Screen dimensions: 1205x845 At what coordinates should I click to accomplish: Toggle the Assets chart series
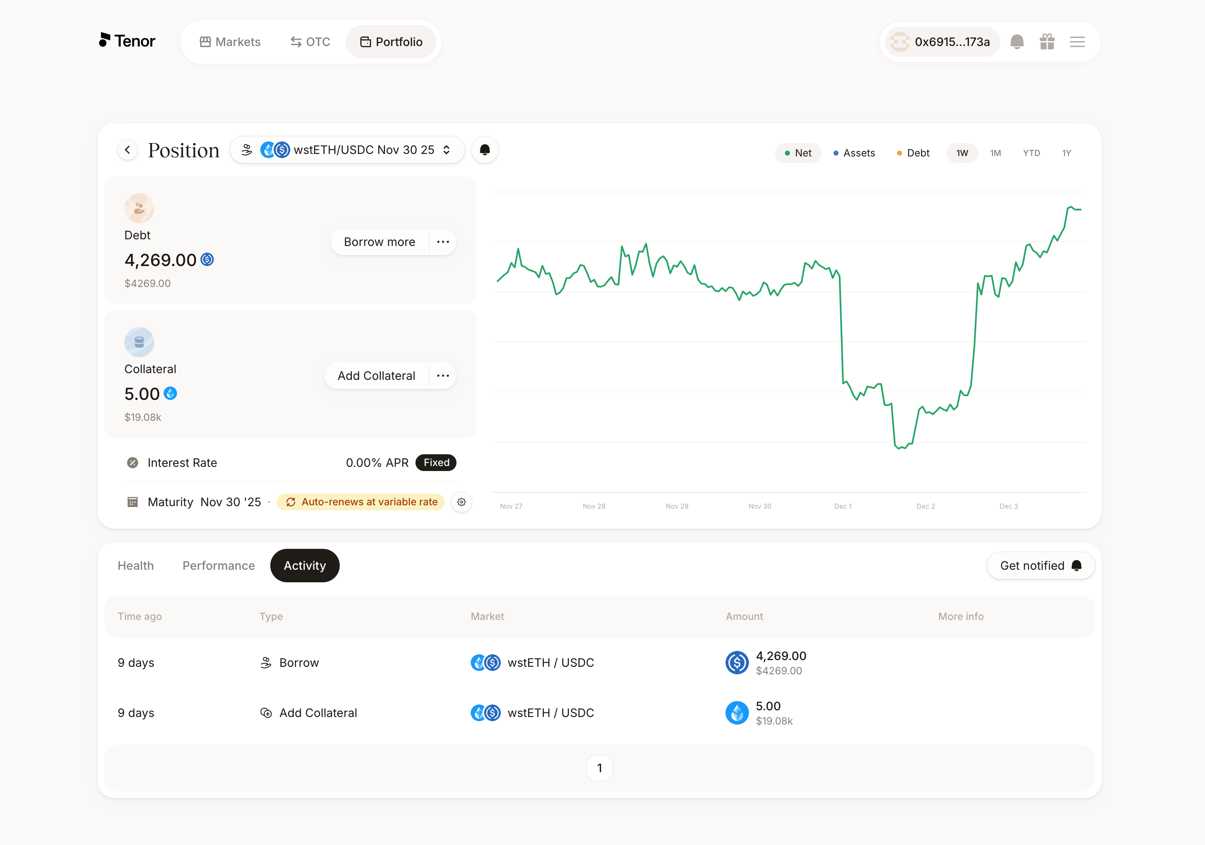pyautogui.click(x=854, y=153)
